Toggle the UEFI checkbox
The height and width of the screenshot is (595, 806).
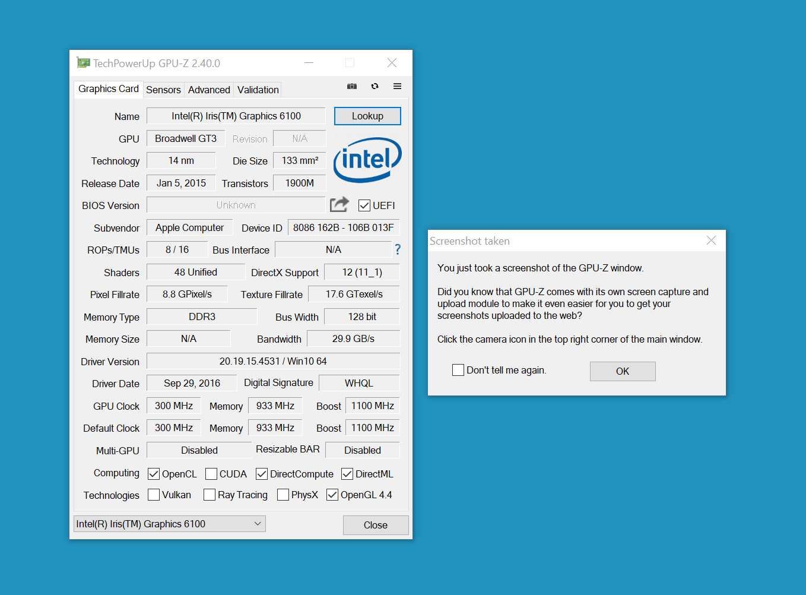(364, 205)
